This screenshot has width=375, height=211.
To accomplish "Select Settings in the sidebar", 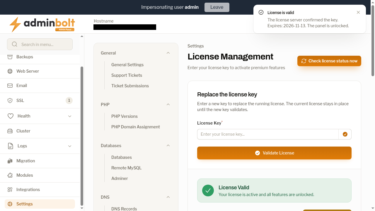I will tap(40, 204).
